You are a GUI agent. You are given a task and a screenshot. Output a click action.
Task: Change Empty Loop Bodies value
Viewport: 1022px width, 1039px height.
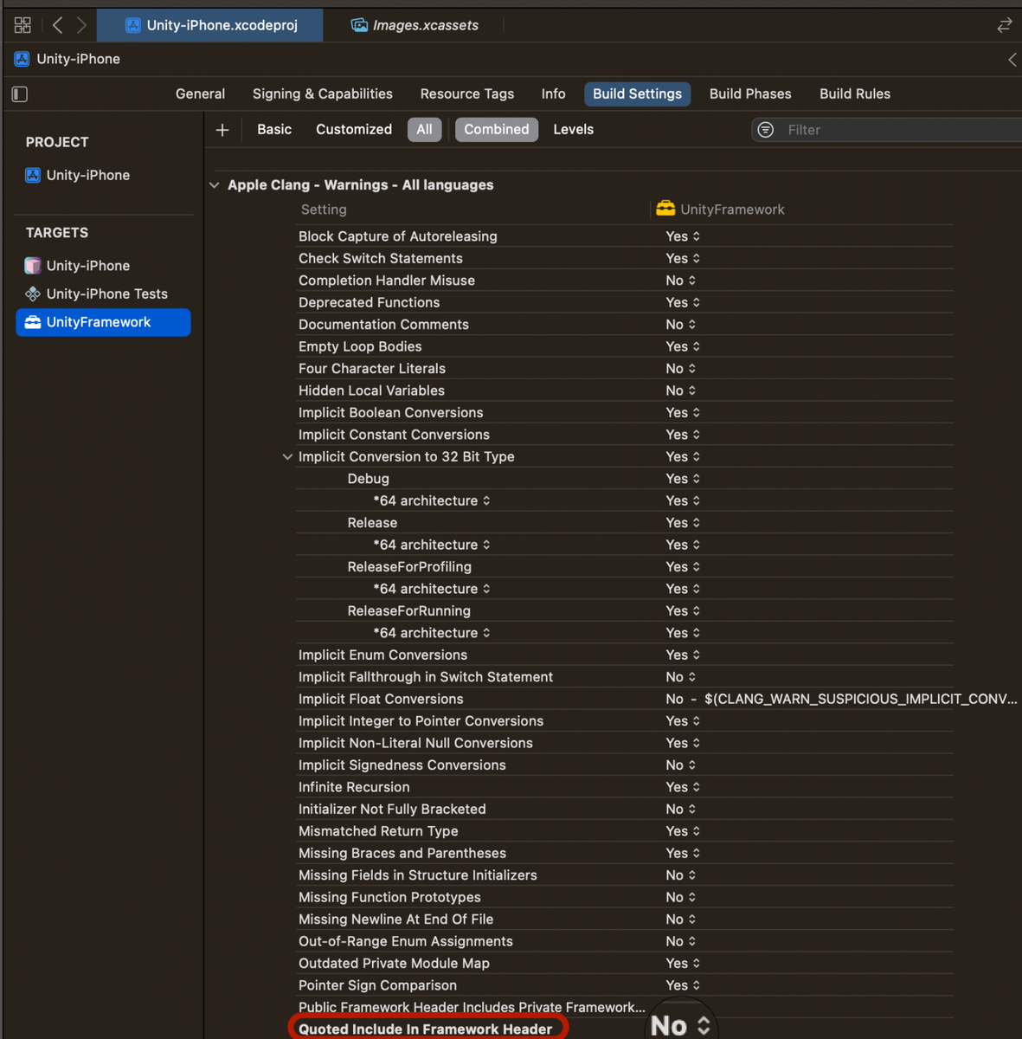click(683, 346)
